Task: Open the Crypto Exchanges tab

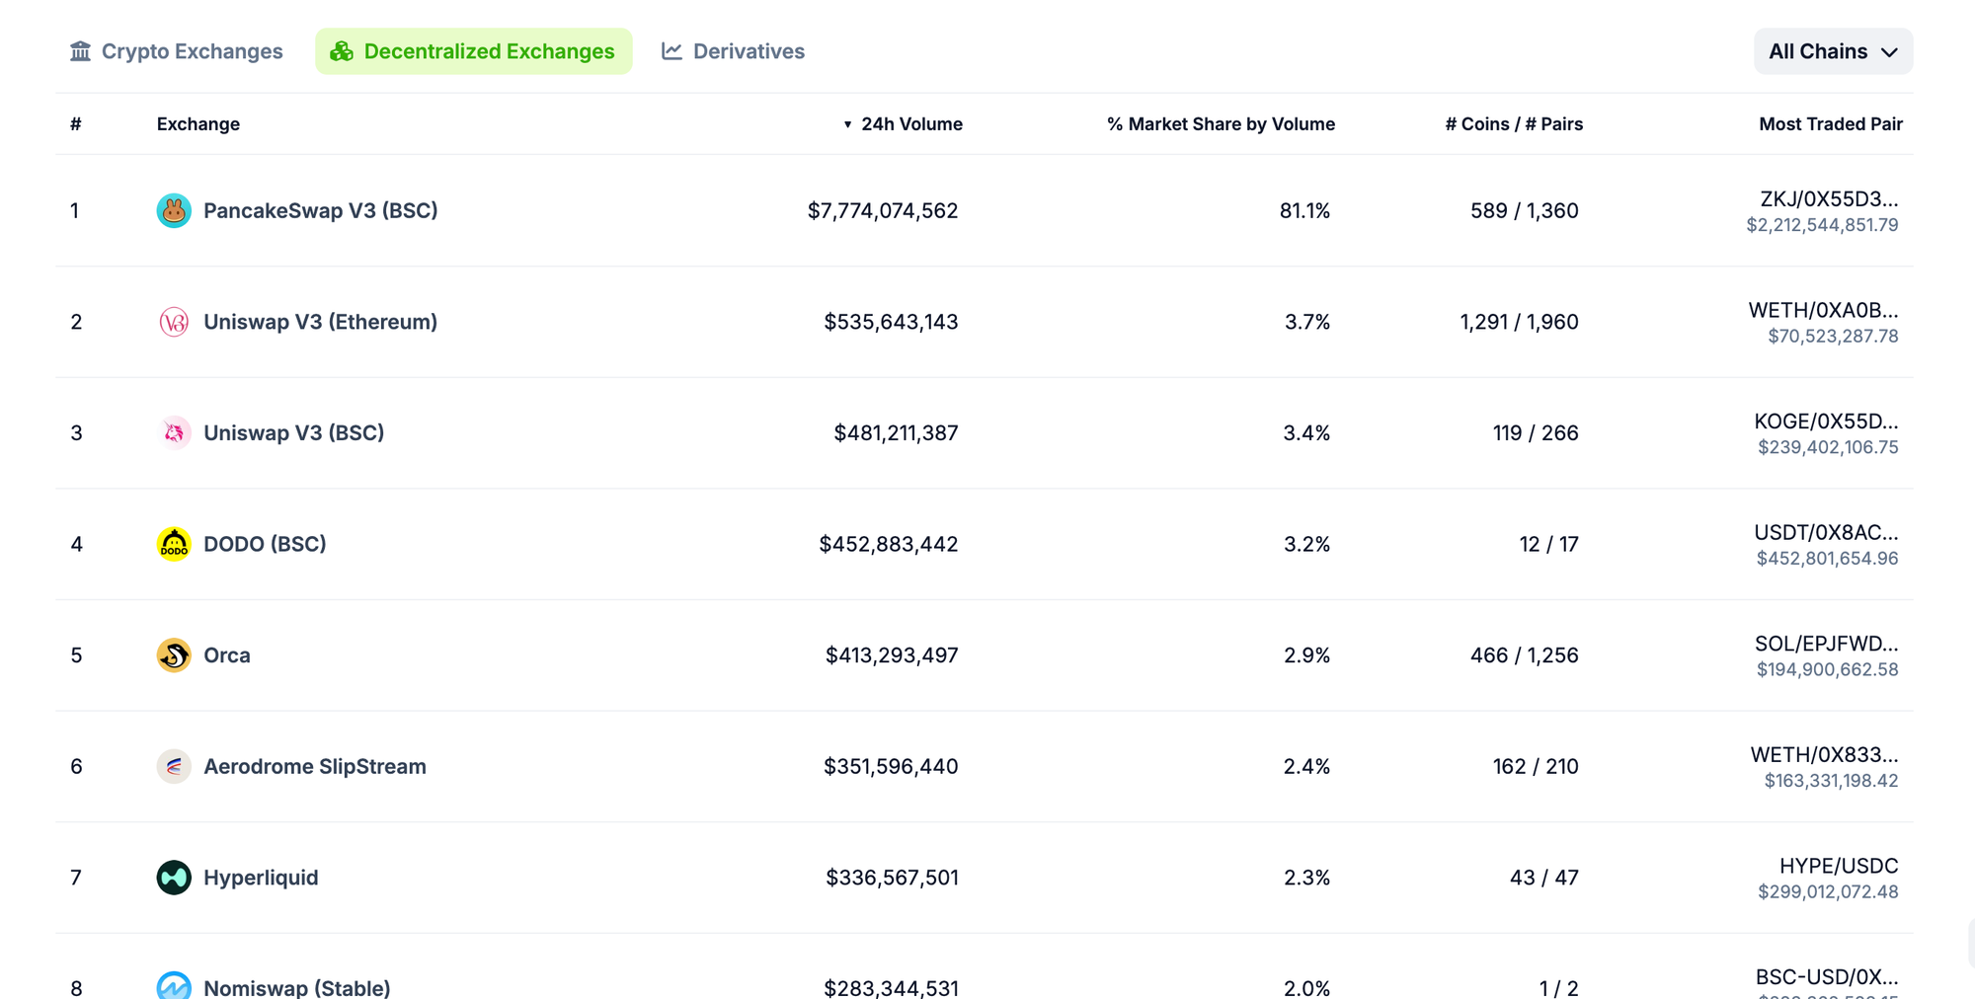Action: (176, 51)
